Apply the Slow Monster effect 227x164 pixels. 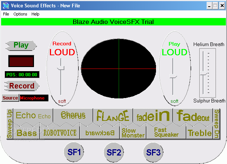(133, 133)
